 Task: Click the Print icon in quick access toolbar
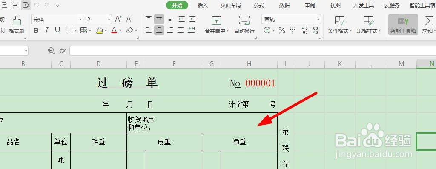click(15, 5)
